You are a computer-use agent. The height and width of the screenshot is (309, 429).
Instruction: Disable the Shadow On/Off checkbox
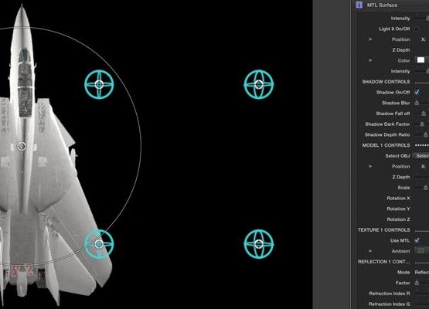click(417, 92)
